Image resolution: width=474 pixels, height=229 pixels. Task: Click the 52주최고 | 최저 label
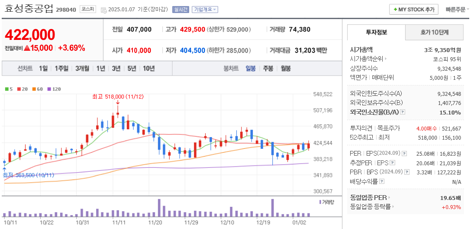click(x=370, y=137)
